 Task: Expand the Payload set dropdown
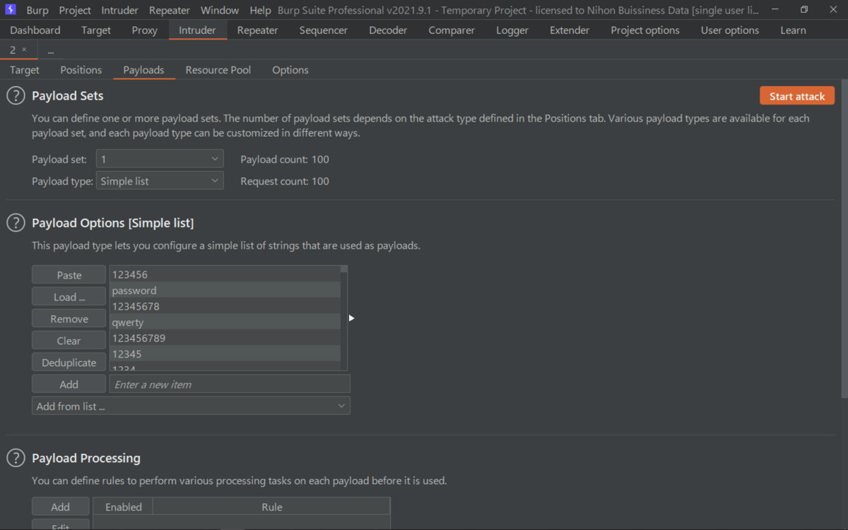160,159
